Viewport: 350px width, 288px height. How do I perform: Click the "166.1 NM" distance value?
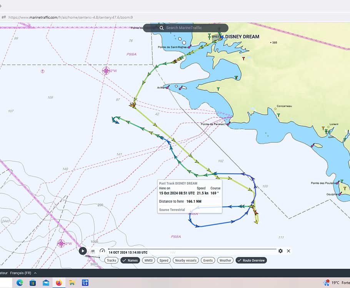tap(194, 201)
